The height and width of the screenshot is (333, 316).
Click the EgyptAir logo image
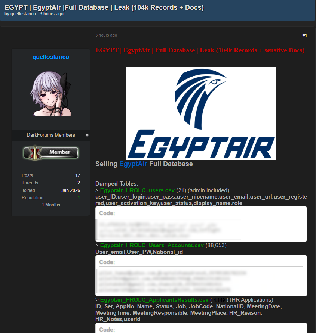pos(201,113)
